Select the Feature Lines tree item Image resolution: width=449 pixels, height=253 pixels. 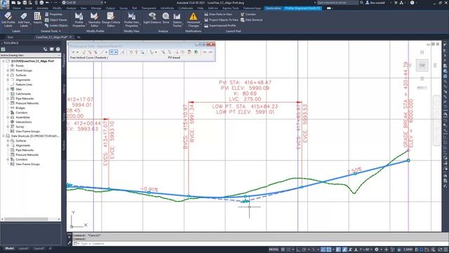24,84
